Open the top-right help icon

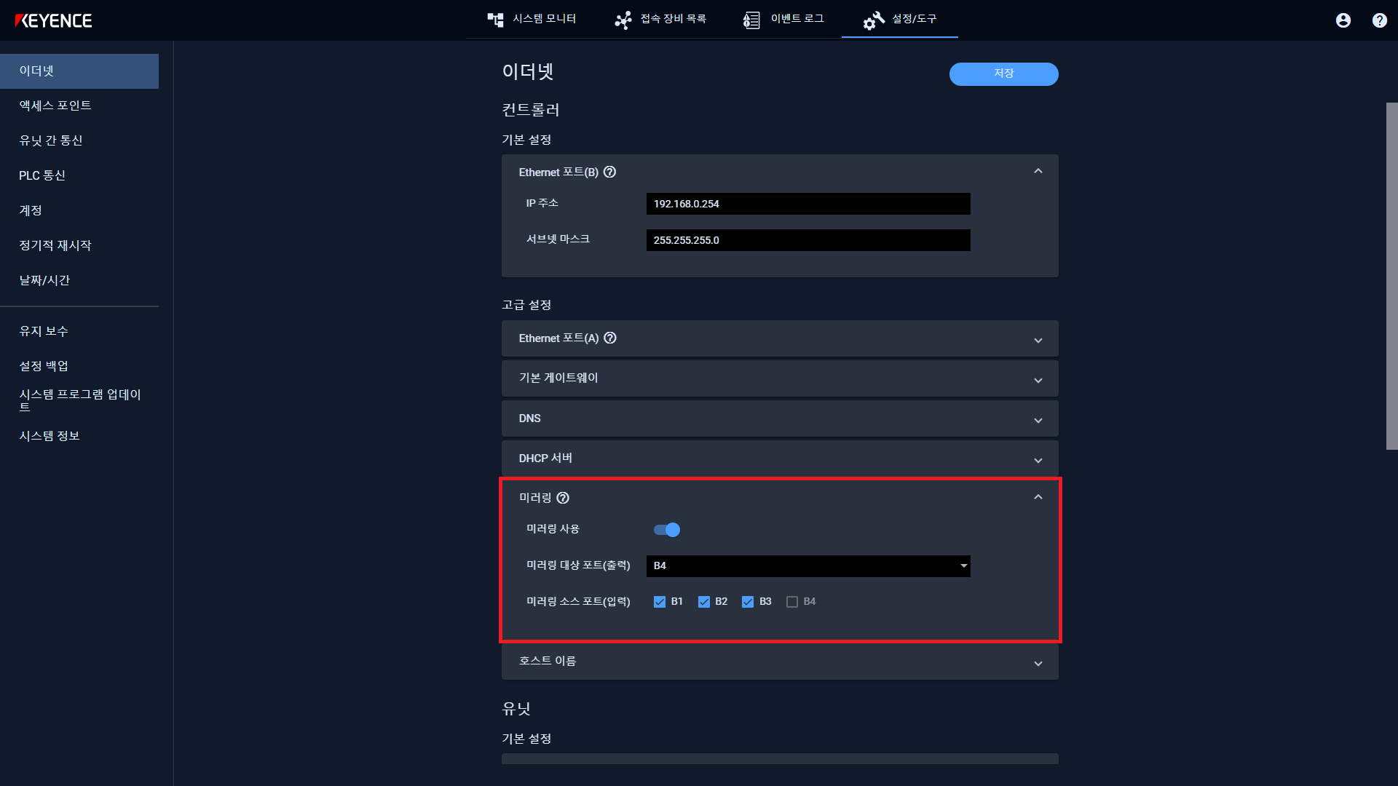click(1380, 20)
